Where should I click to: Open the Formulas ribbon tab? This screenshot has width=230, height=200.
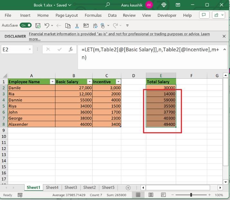coord(93,15)
